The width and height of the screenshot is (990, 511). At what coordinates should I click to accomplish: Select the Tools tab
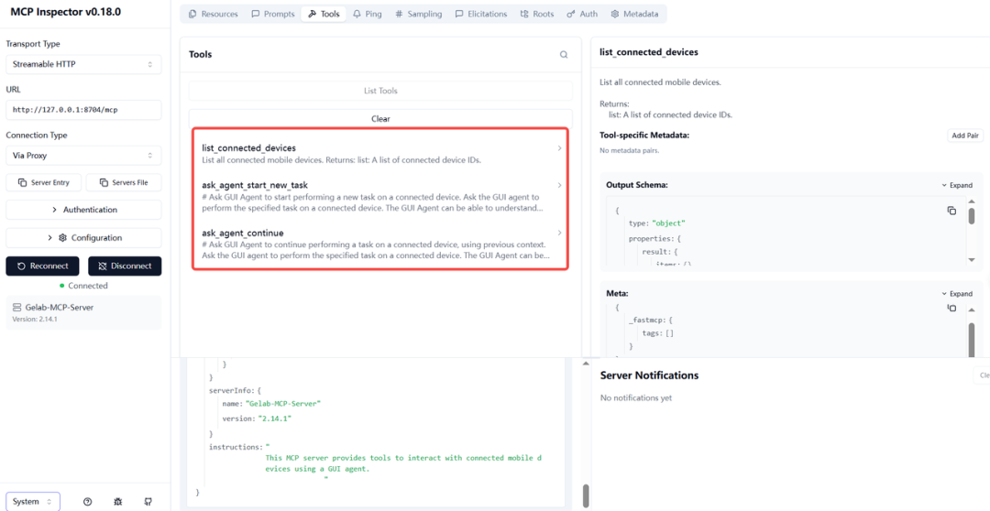324,14
